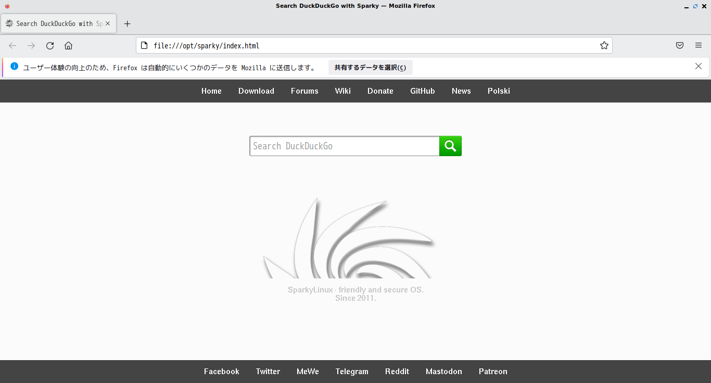The image size is (711, 383).
Task: Click the Firefox icon in title bar
Action: click(7, 6)
